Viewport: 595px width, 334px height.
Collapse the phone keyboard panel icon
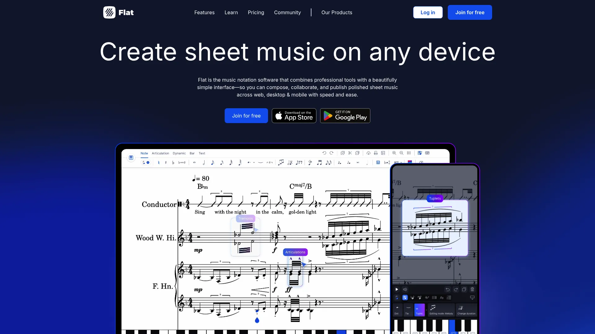(472, 298)
